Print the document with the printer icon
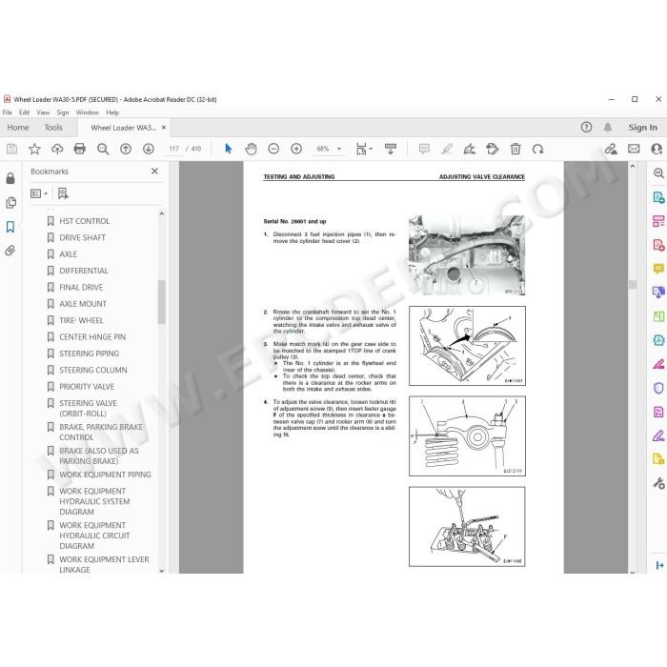The image size is (667, 667). pyautogui.click(x=79, y=149)
